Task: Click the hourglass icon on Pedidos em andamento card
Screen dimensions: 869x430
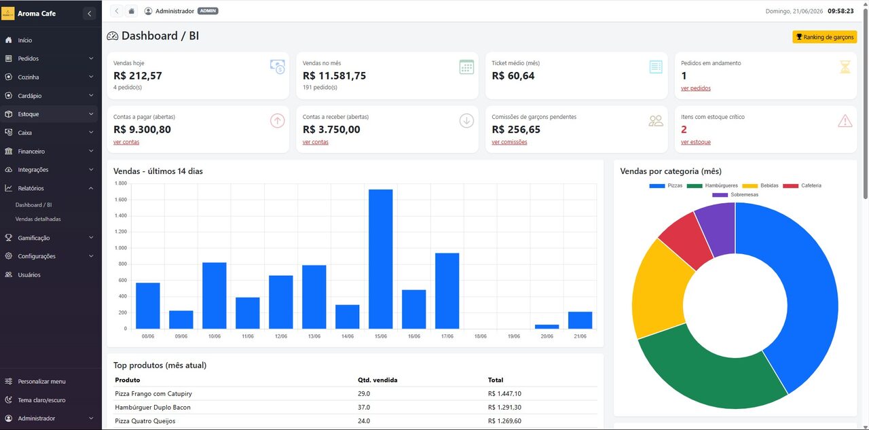Action: (845, 67)
